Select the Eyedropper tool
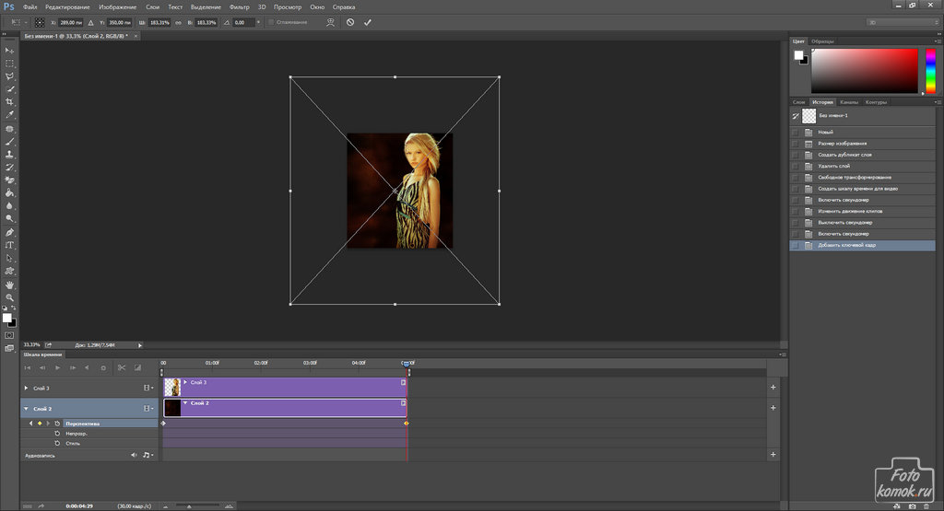944x511 pixels. pos(9,115)
